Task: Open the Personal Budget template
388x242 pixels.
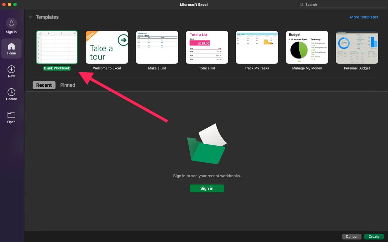Action: click(x=357, y=47)
